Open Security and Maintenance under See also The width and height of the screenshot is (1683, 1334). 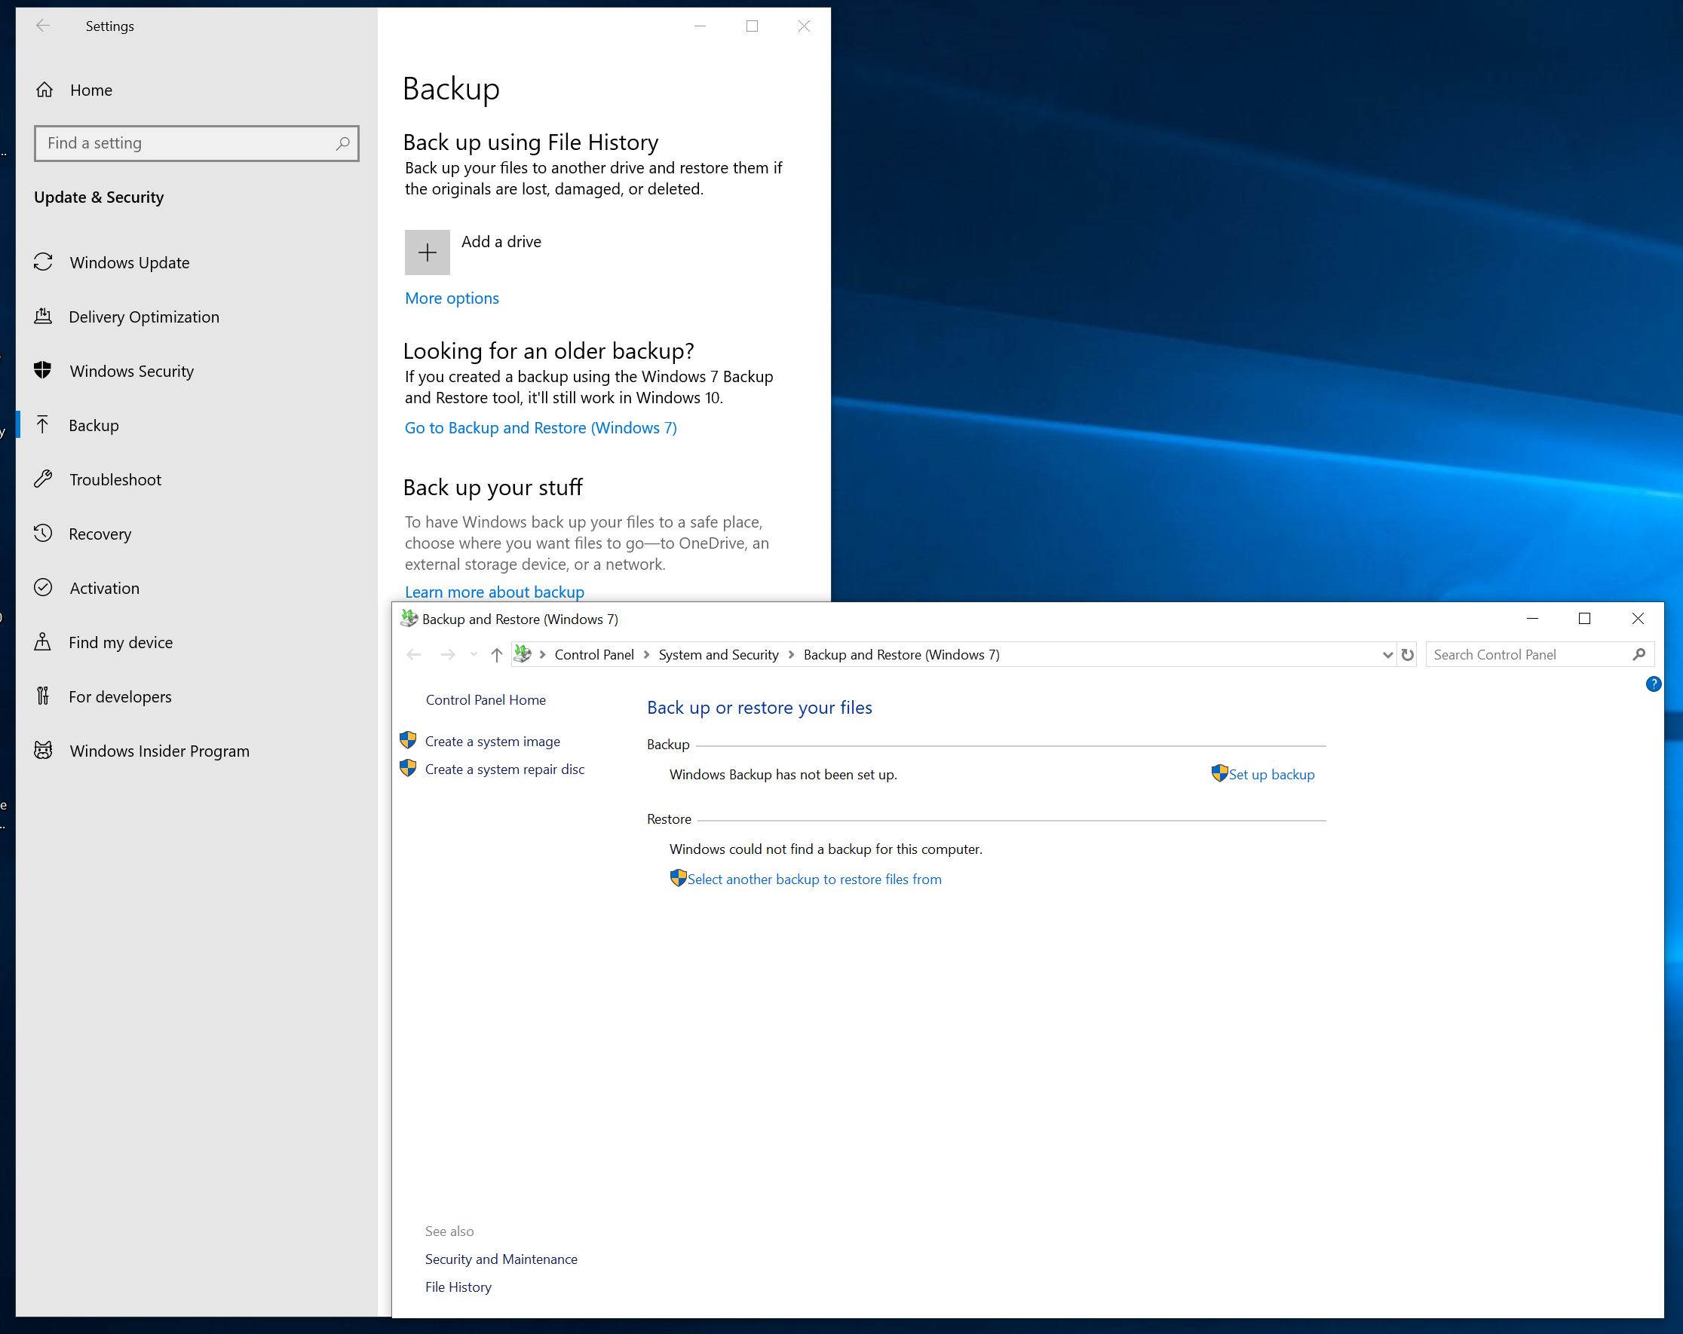(501, 1259)
